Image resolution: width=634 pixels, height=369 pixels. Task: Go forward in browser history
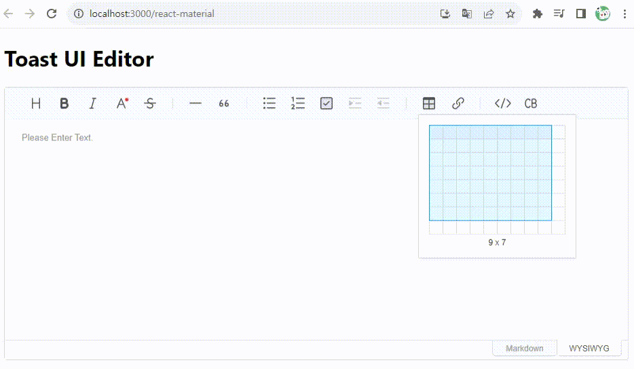pyautogui.click(x=29, y=14)
